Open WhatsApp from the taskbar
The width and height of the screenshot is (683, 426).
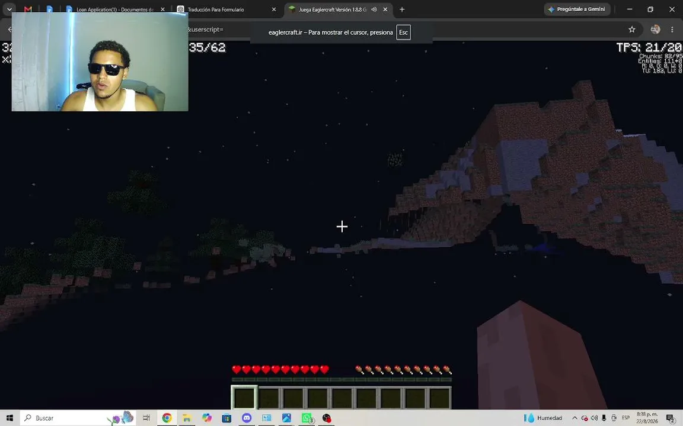tap(307, 418)
